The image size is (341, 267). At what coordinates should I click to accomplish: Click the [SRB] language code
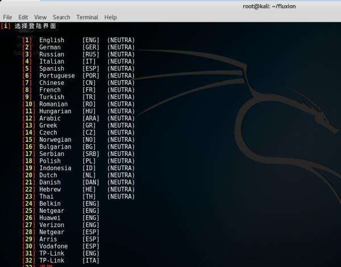coord(91,154)
